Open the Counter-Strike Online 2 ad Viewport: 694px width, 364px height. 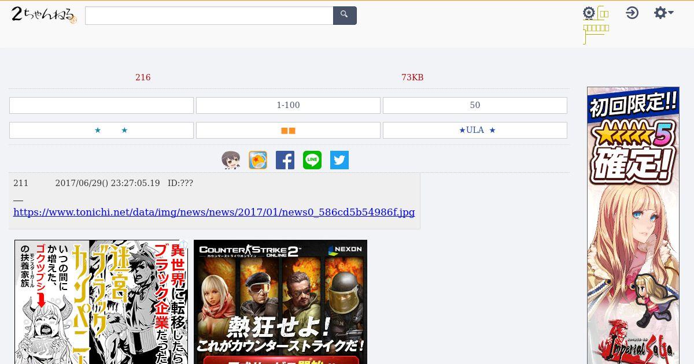(280, 302)
